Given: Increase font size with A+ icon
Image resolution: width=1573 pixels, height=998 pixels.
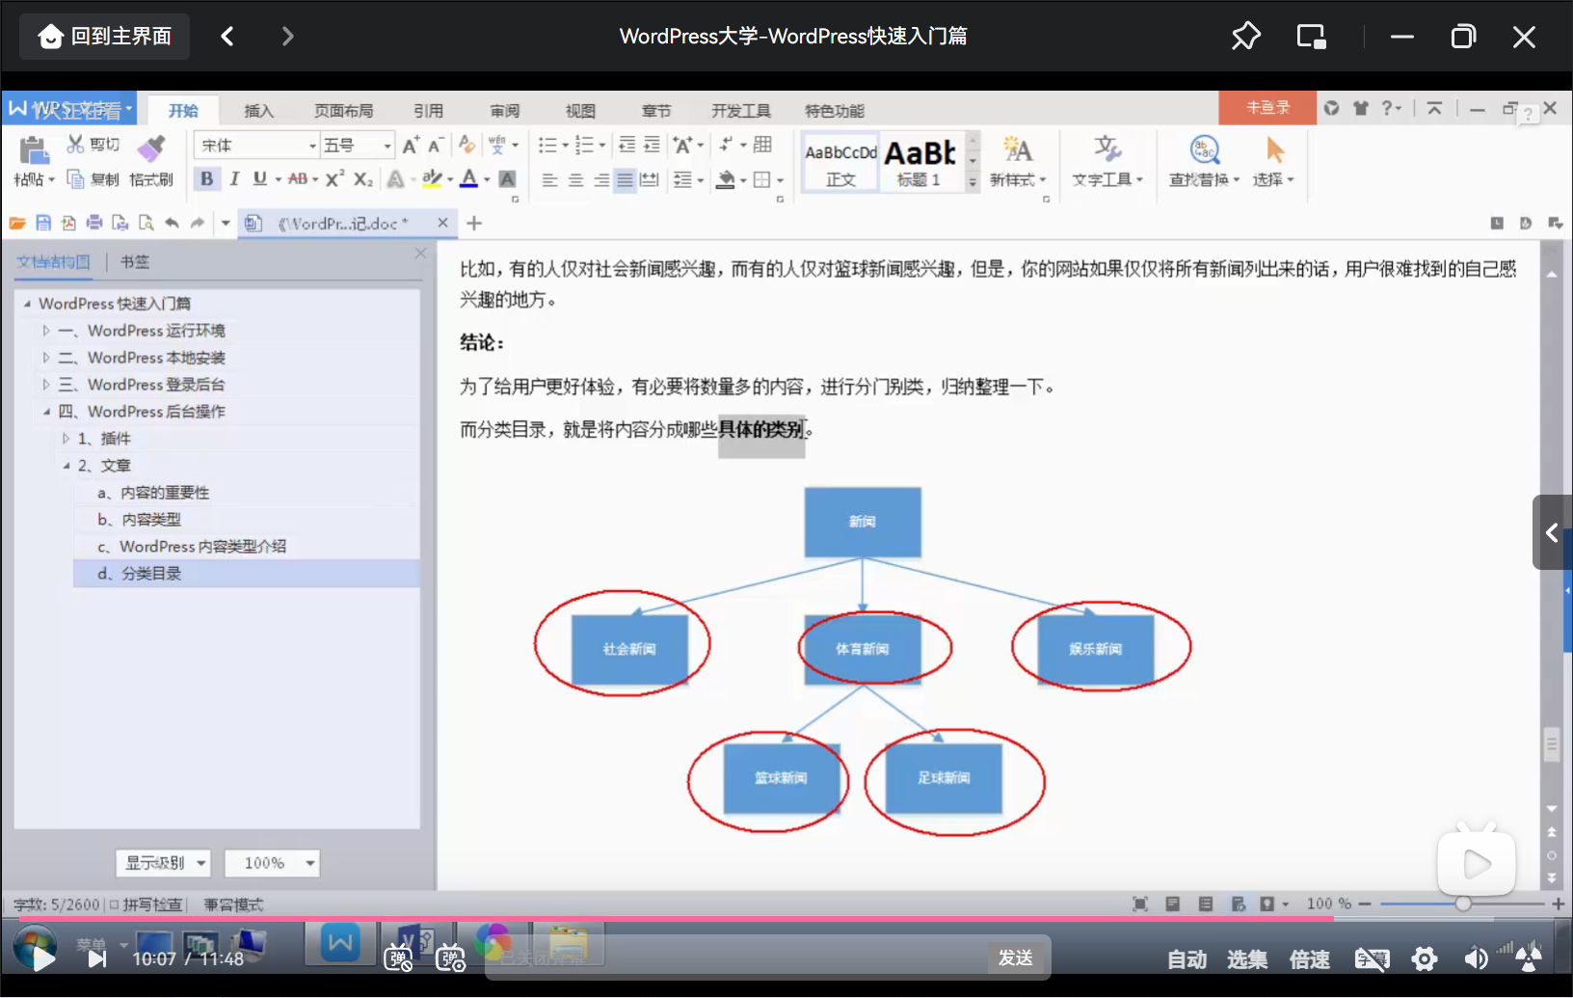Looking at the screenshot, I should point(411,145).
